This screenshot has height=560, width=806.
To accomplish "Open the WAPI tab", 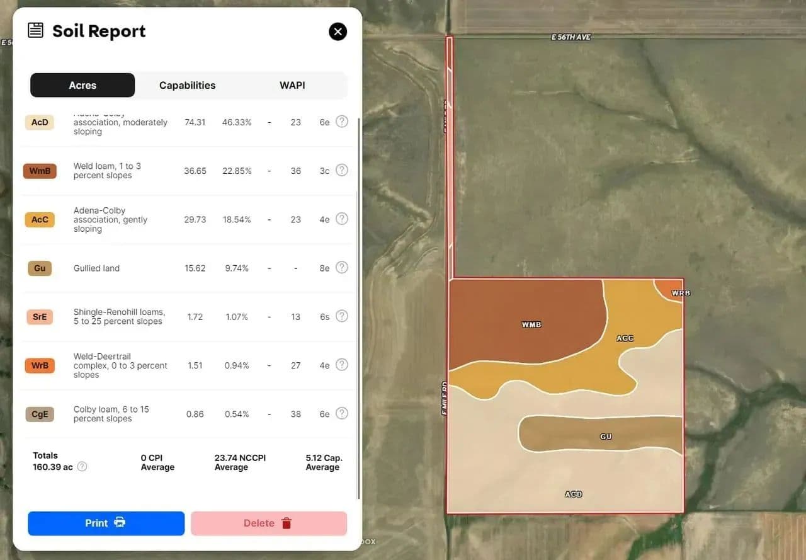I will (x=292, y=86).
